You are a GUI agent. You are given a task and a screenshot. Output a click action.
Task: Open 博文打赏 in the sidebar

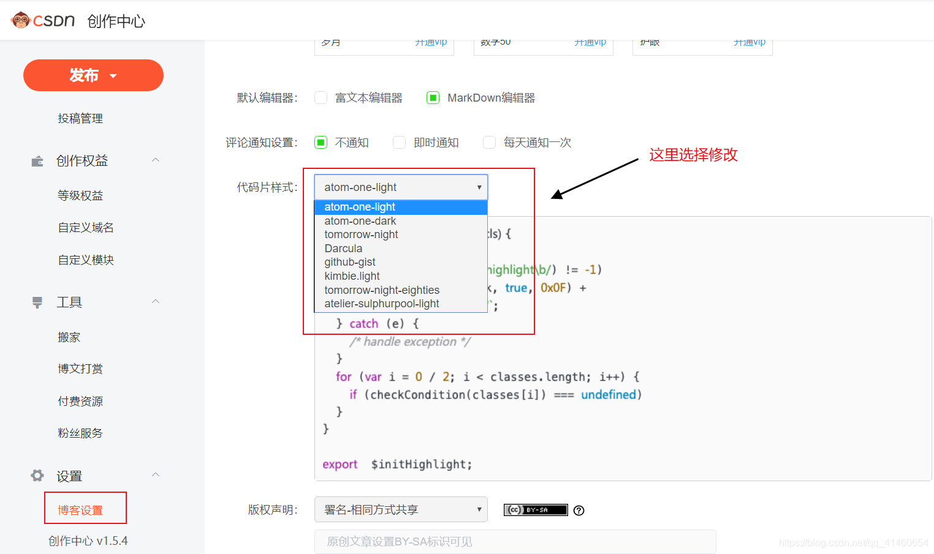(x=80, y=369)
